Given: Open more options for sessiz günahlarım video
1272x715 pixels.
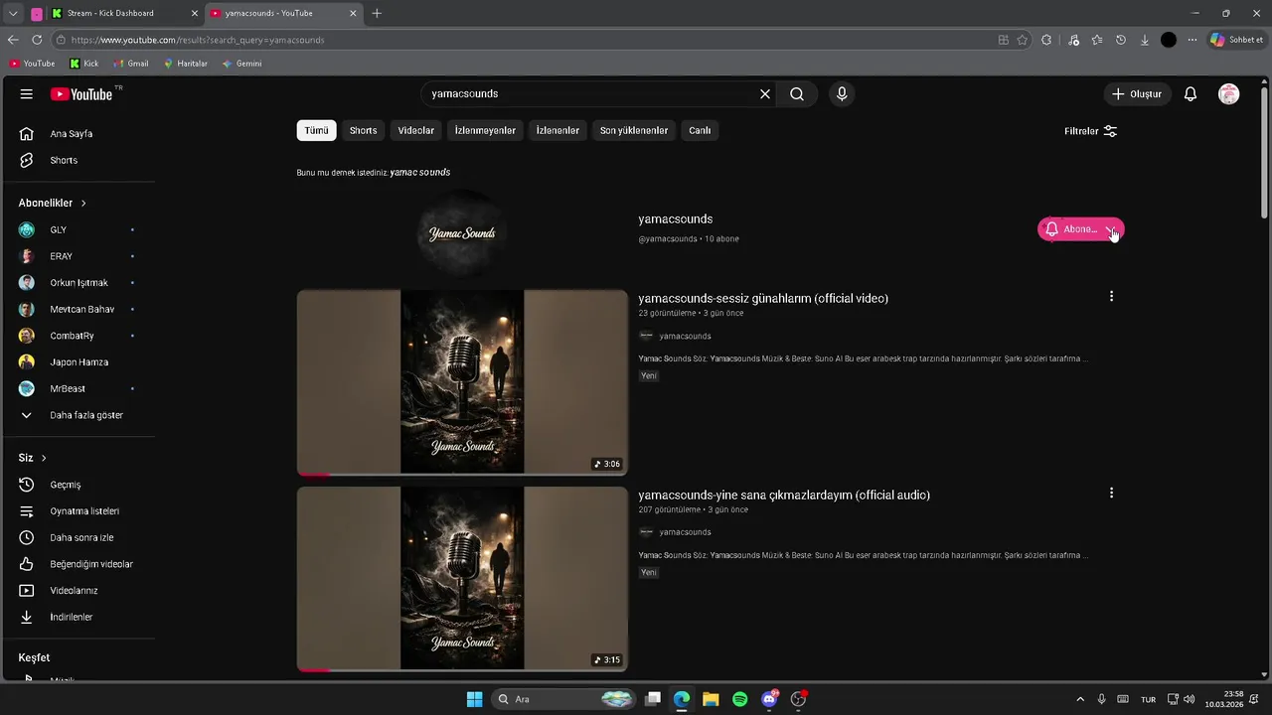Looking at the screenshot, I should (1111, 296).
